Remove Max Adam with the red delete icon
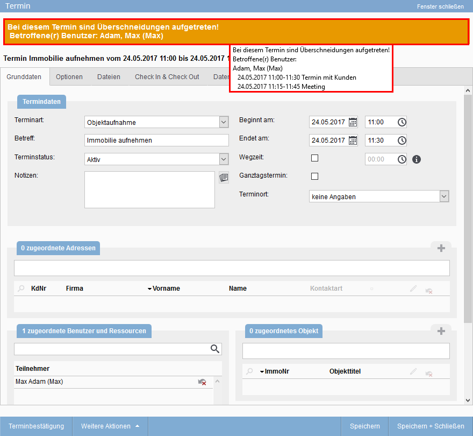 (x=203, y=382)
